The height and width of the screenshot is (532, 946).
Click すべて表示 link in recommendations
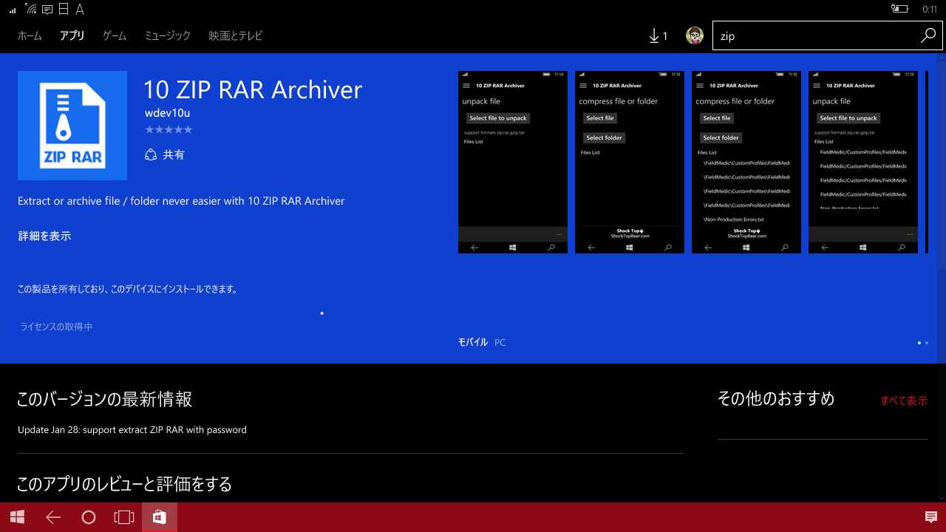coord(904,400)
